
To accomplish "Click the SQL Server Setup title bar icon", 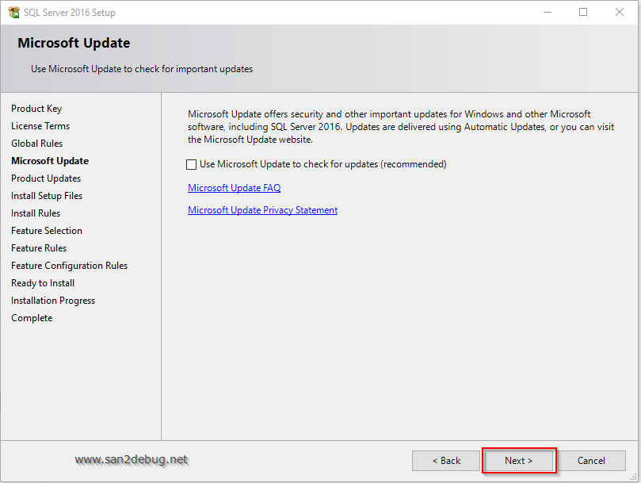I will pos(13,12).
